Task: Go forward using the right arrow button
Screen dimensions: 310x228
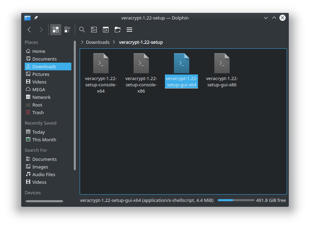Action: [41, 30]
